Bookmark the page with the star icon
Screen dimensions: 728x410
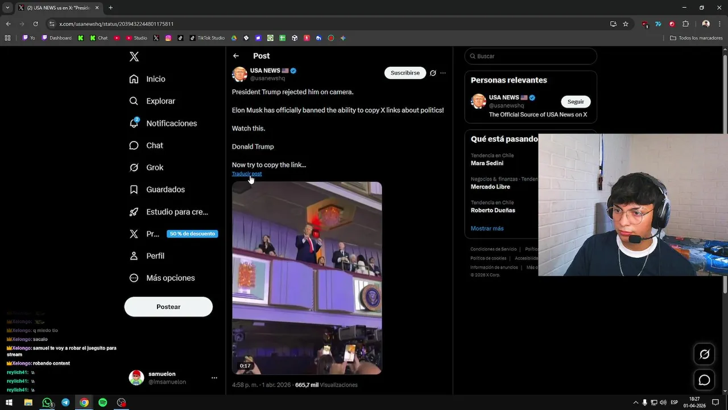point(626,24)
